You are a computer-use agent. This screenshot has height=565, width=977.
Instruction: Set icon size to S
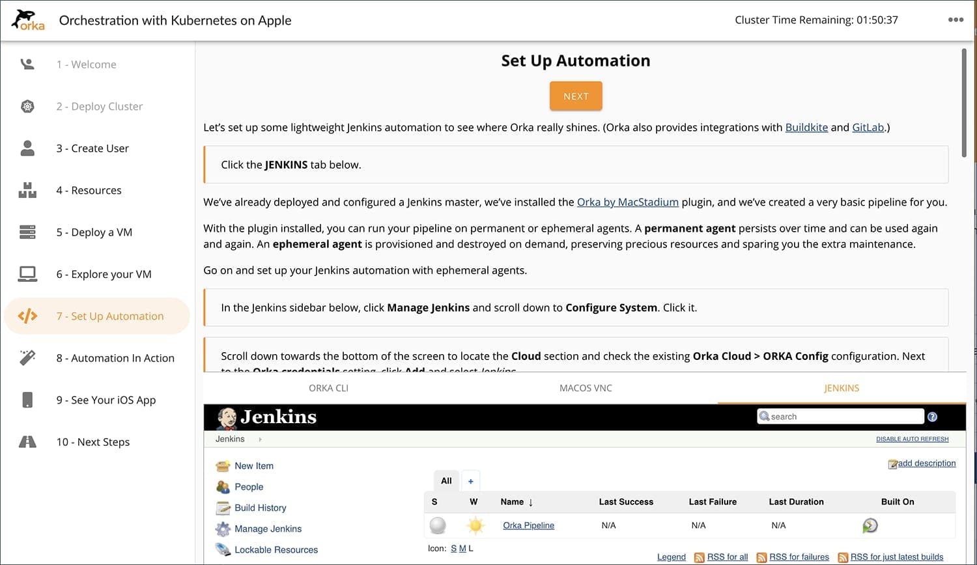(x=453, y=549)
